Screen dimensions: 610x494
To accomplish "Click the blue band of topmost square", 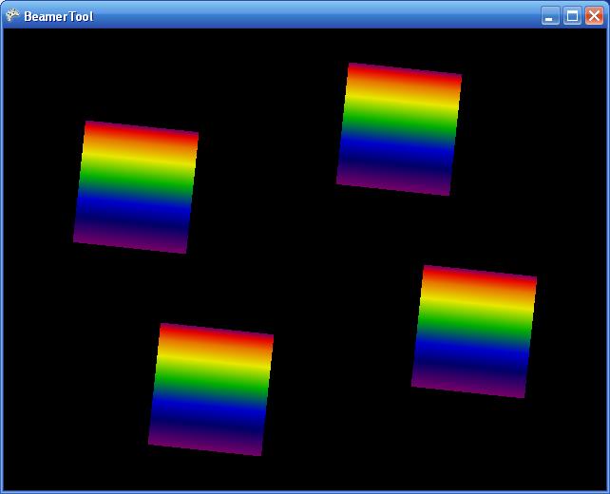I will click(x=397, y=149).
